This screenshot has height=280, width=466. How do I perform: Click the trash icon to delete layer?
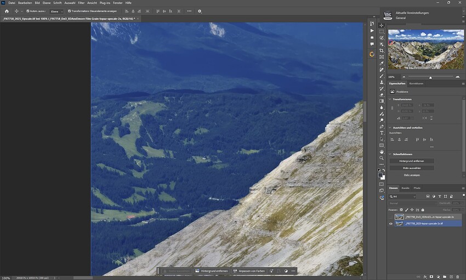pyautogui.click(x=458, y=277)
